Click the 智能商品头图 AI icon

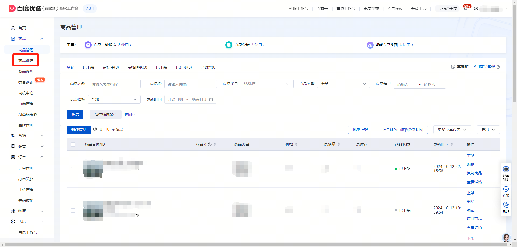click(370, 45)
